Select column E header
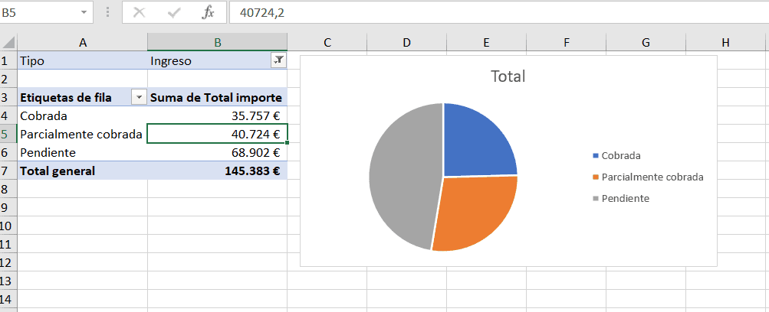Image resolution: width=769 pixels, height=312 pixels. [486, 43]
